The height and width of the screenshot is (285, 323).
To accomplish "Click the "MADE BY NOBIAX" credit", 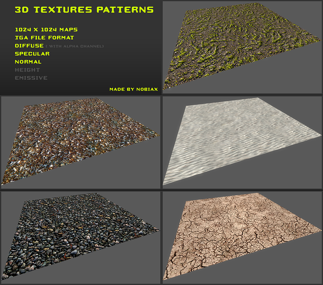I will [134, 89].
